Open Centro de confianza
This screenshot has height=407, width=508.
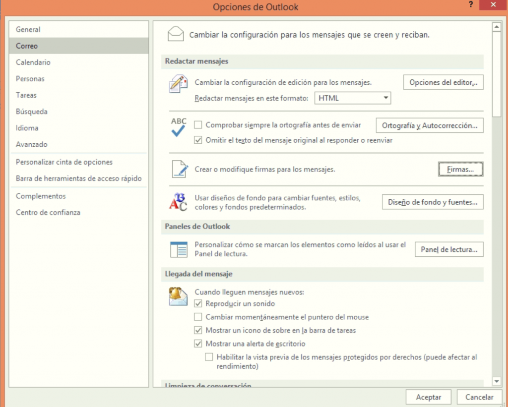click(79, 212)
